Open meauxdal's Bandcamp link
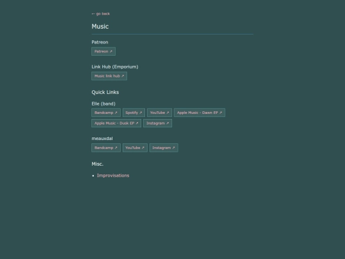Viewport: 345px width, 259px height. coord(106,148)
